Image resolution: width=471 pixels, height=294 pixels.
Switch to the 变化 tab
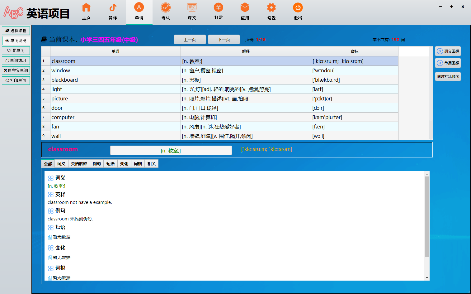point(124,164)
